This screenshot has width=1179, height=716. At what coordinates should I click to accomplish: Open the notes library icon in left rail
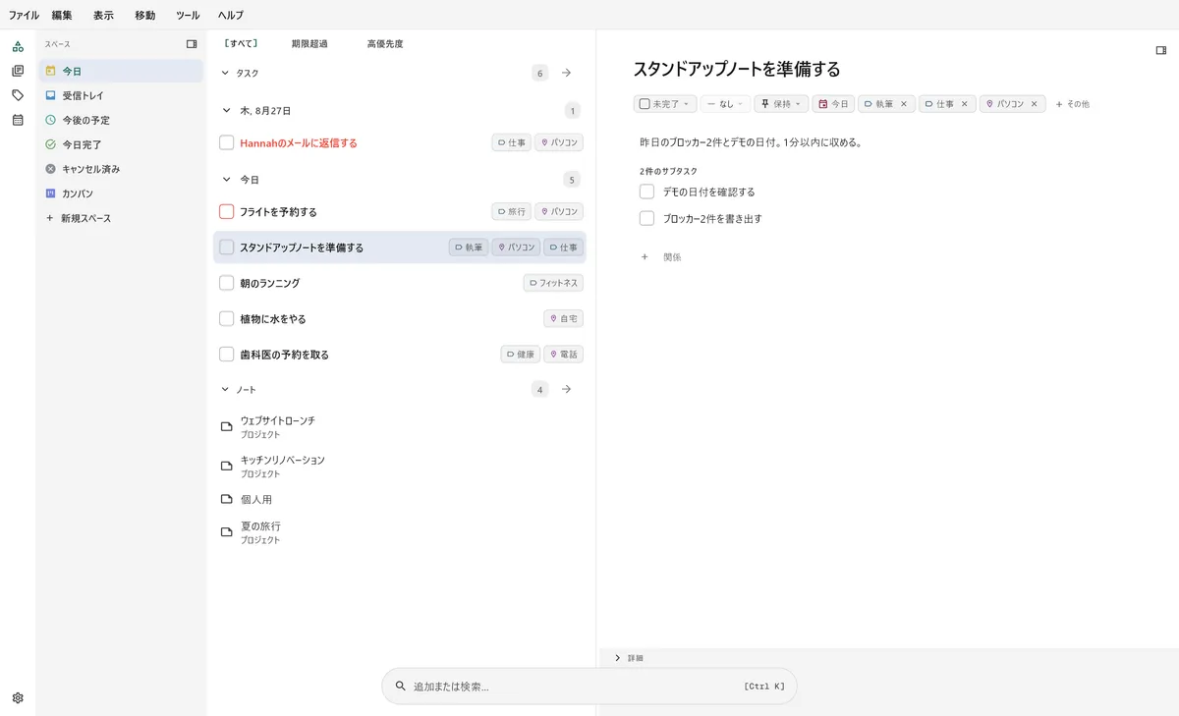(x=18, y=71)
